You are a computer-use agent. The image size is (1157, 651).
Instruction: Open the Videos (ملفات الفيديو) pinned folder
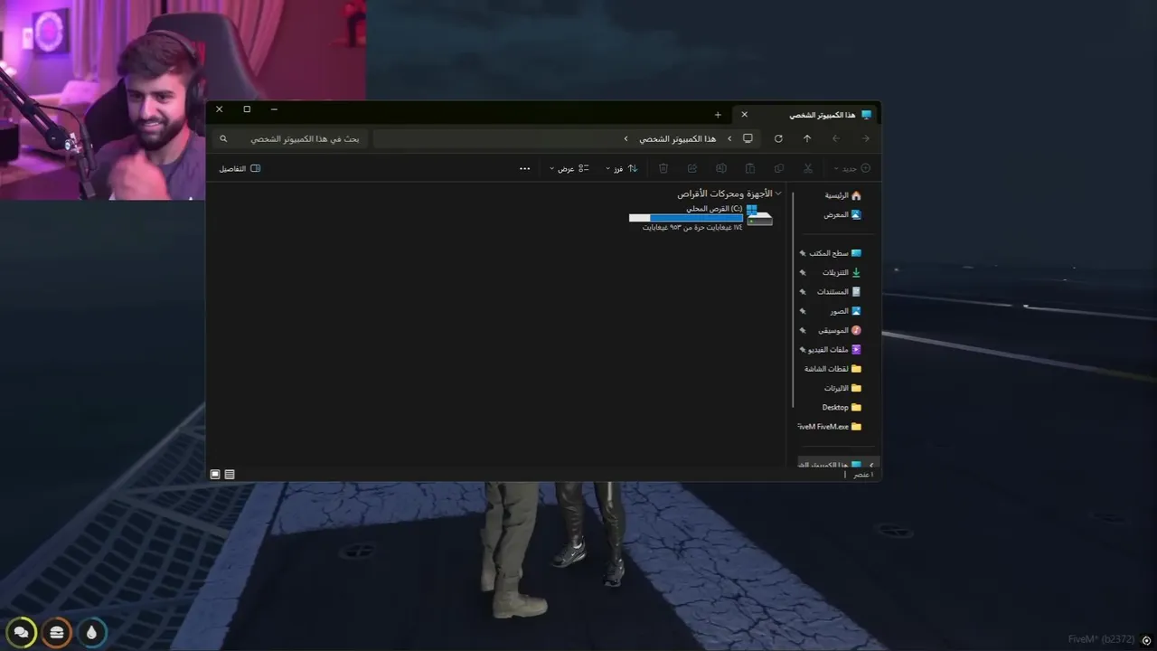[835, 349]
